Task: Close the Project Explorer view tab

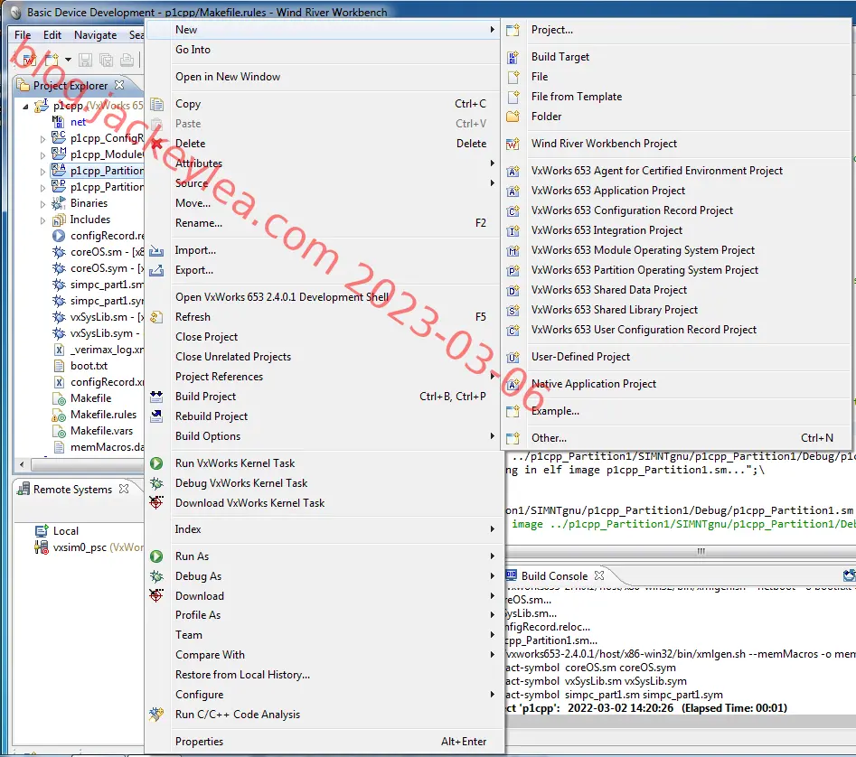Action: tap(119, 85)
